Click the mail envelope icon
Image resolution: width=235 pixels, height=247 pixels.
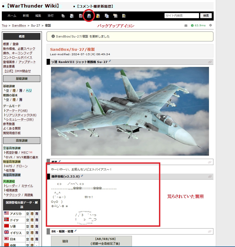186,26
